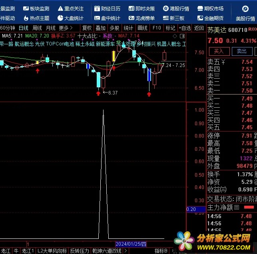
Task: Click the 买入 buy button
Action: pyautogui.click(x=219, y=51)
